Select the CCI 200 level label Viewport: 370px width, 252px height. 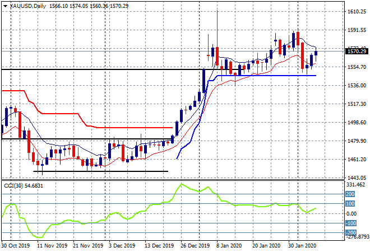click(350, 194)
